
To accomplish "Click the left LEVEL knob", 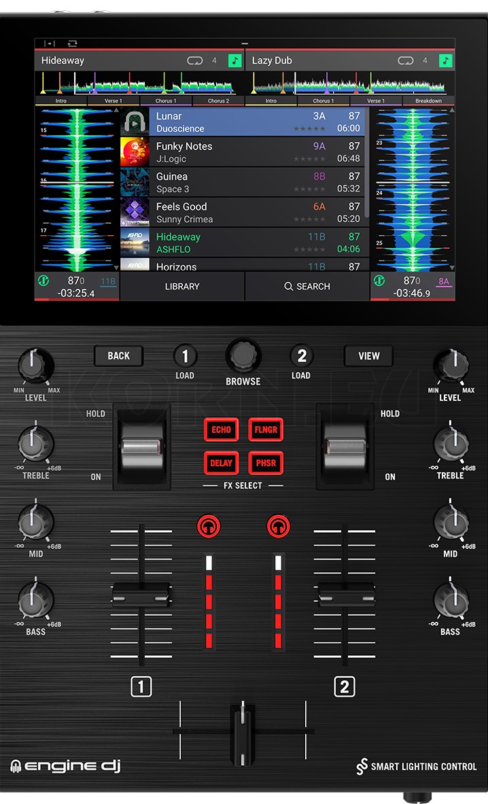I will [x=36, y=366].
